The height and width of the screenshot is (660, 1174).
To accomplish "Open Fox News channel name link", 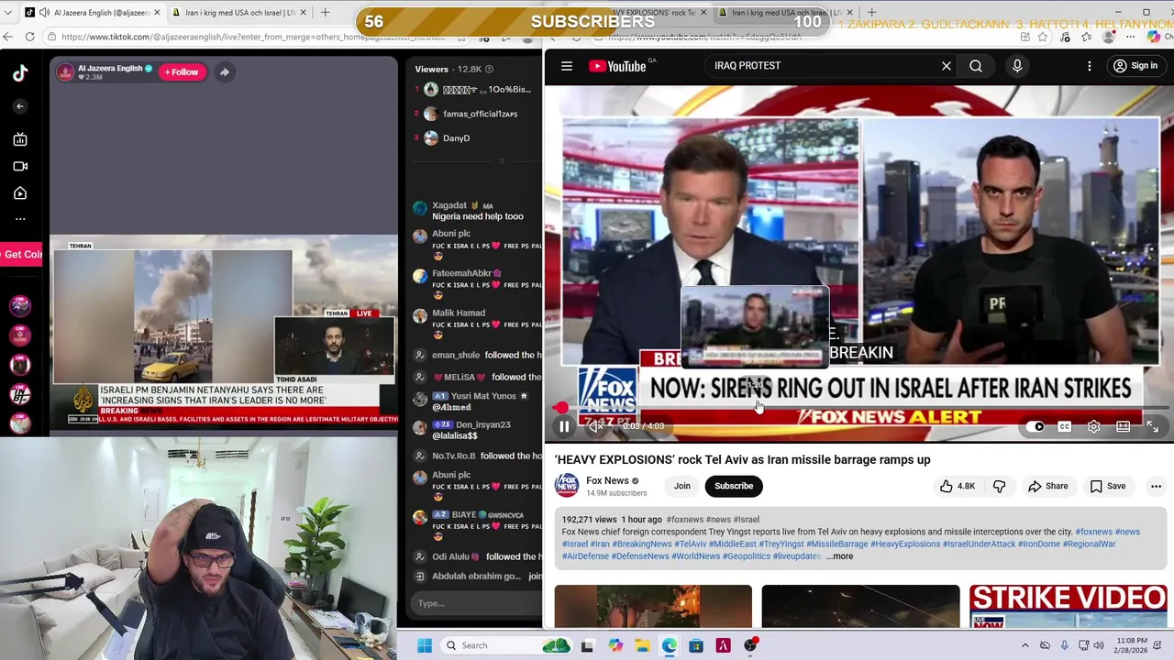I will [x=607, y=480].
